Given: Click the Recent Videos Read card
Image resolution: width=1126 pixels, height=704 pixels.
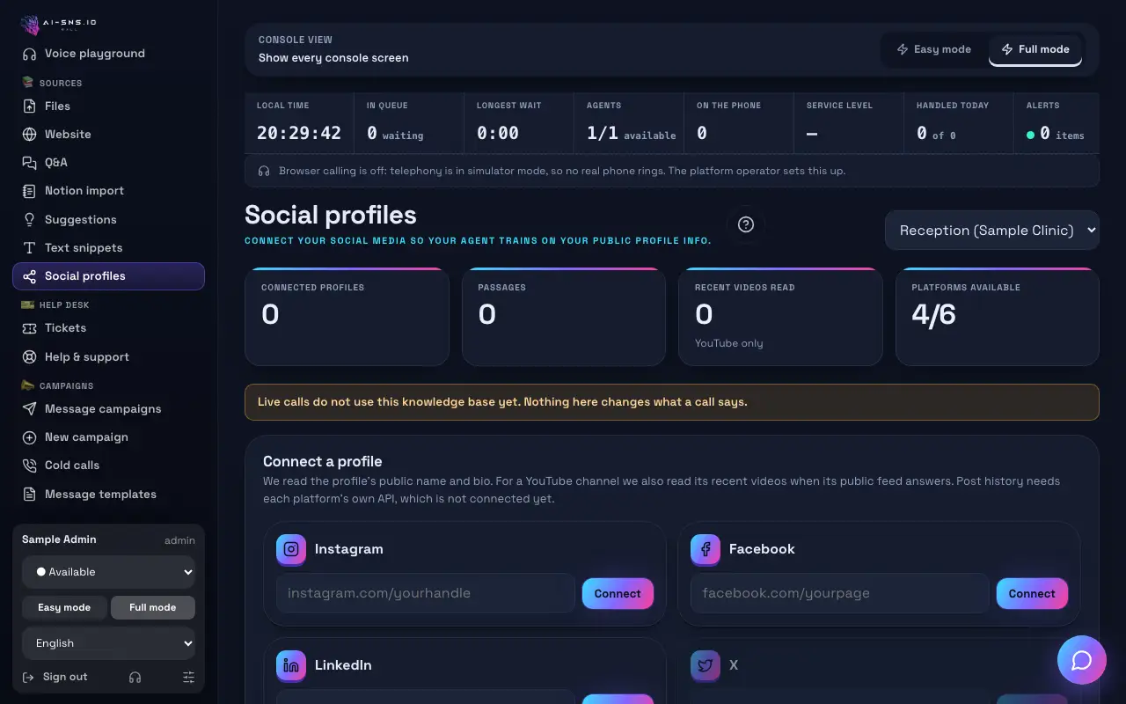Looking at the screenshot, I should tap(780, 317).
